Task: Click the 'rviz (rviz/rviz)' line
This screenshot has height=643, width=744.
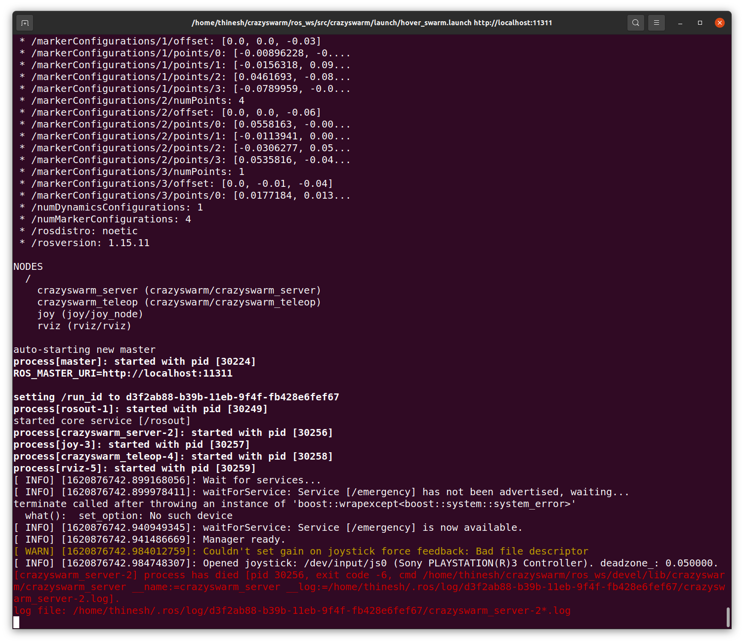Action: click(x=84, y=326)
